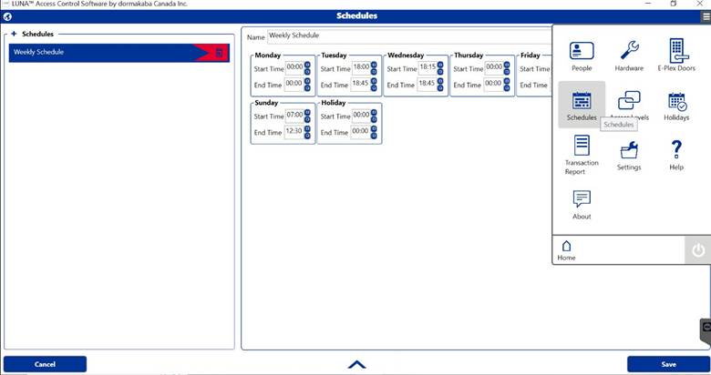
Task: Click the schedule Name input field
Action: coord(409,35)
